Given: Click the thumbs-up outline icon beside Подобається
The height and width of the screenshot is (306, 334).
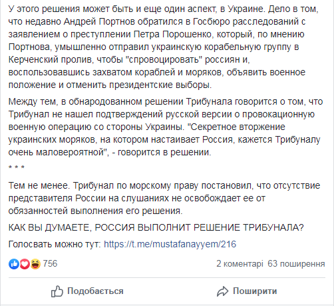Looking at the screenshot, I should 57,291.
